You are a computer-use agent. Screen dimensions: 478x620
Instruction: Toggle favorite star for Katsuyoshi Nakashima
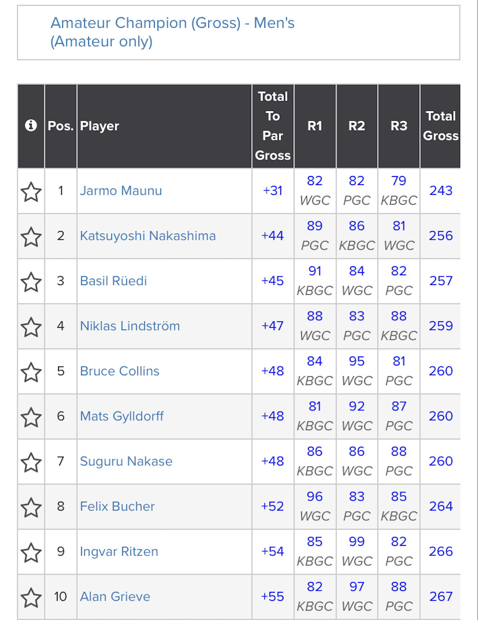pos(31,237)
